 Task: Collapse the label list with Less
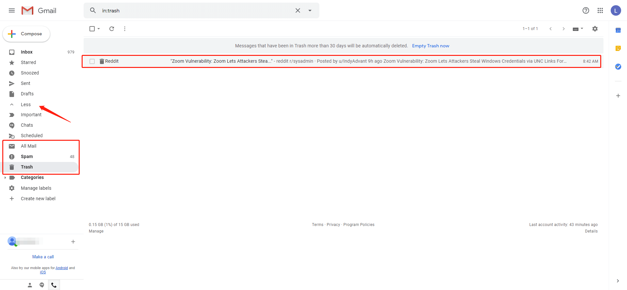coord(25,105)
